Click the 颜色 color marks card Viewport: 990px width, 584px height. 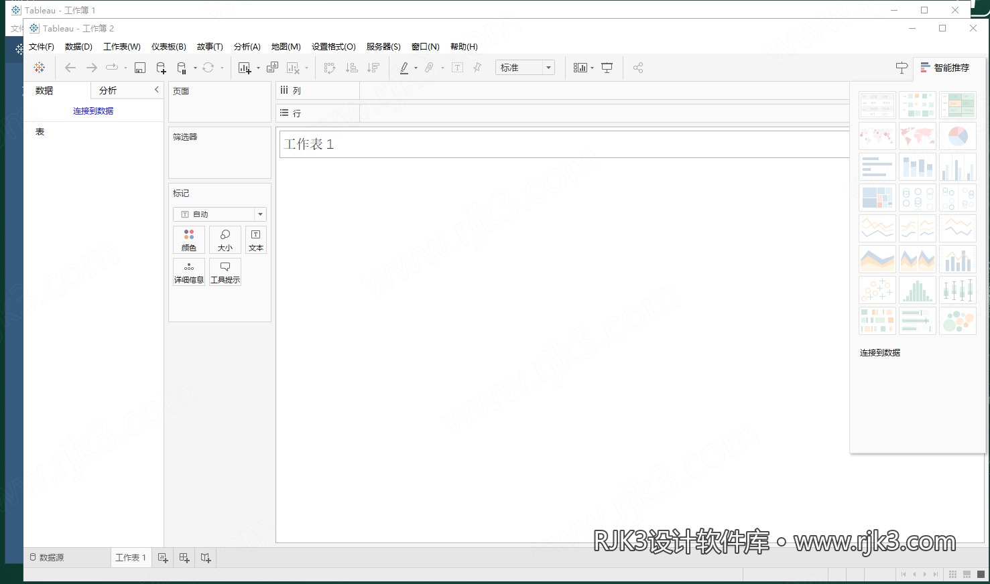pos(189,240)
